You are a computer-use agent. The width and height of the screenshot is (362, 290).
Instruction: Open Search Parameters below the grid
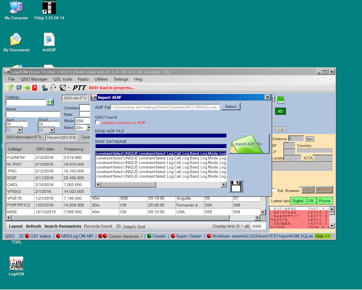[x=63, y=226]
